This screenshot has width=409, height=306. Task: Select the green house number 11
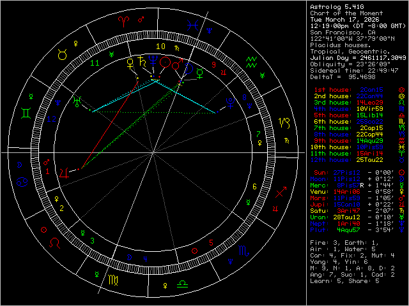95,63
